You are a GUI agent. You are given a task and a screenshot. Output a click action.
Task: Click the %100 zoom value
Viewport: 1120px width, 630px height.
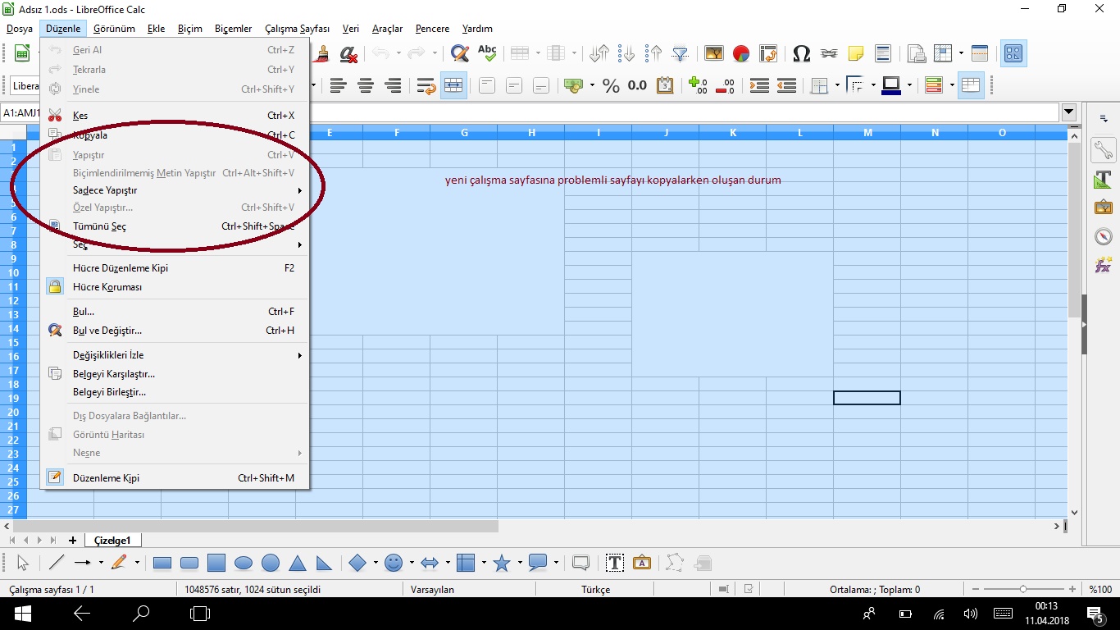tap(1100, 589)
